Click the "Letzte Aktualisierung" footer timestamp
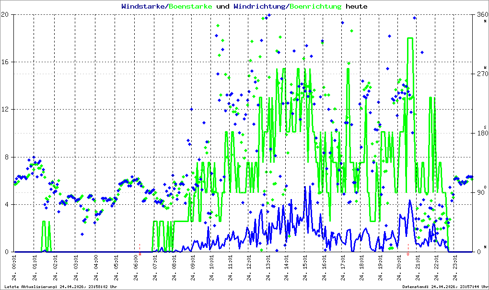 point(61,287)
